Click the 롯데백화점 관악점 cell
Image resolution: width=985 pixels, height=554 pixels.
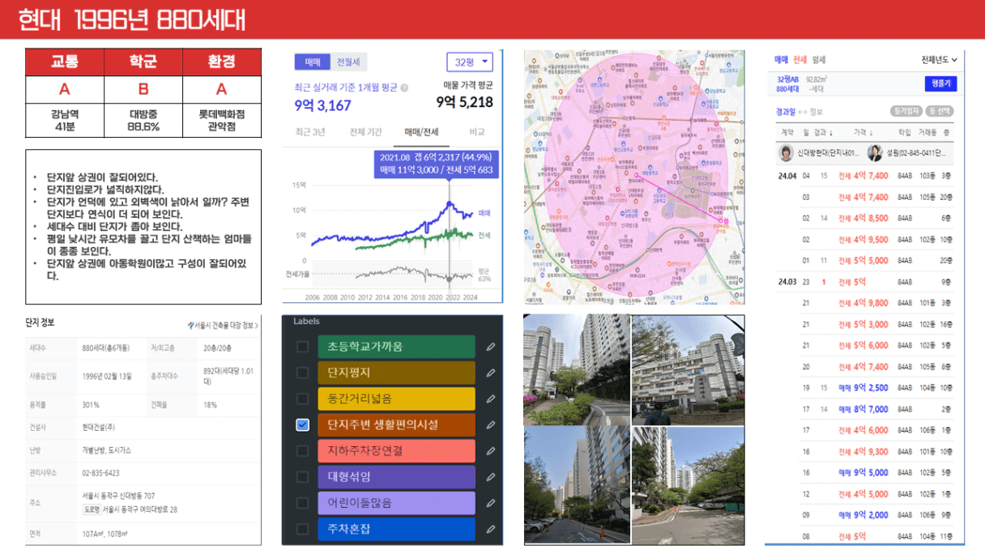(x=221, y=120)
